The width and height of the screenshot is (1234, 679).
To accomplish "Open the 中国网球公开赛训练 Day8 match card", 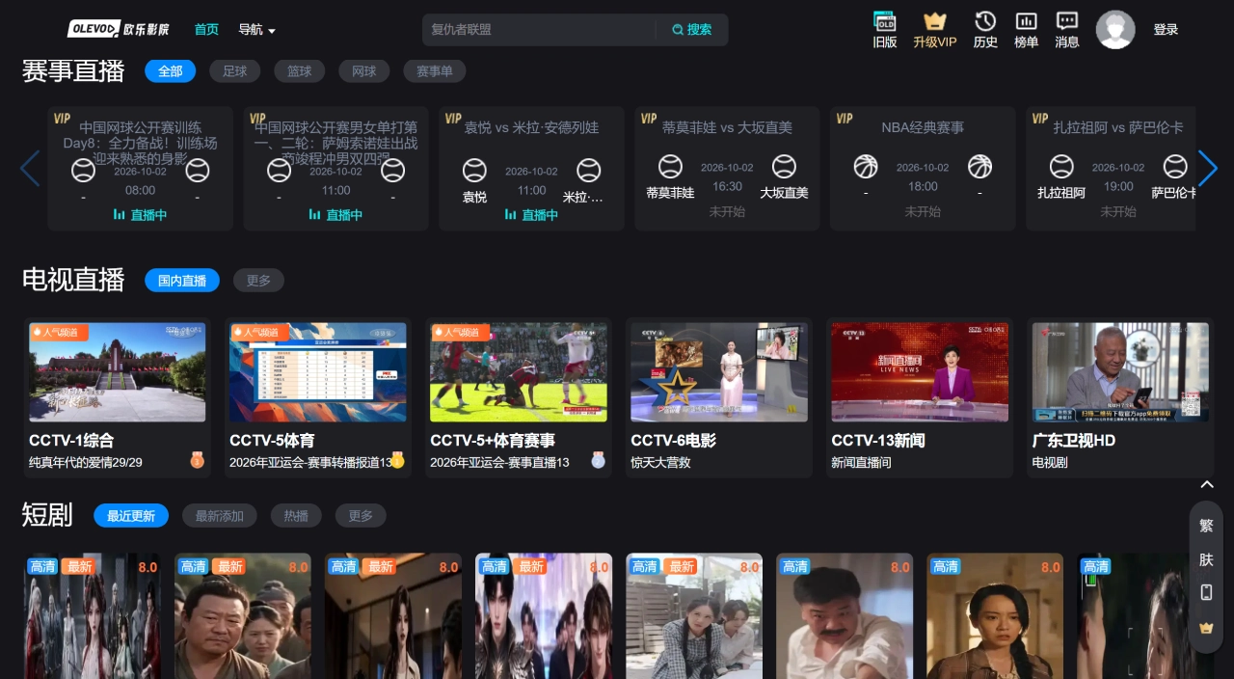I will (141, 169).
